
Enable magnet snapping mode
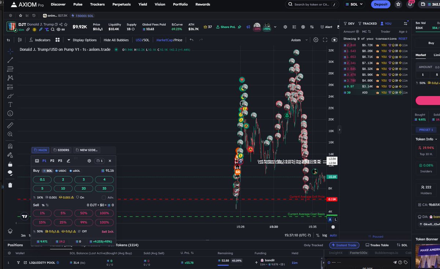10,146
